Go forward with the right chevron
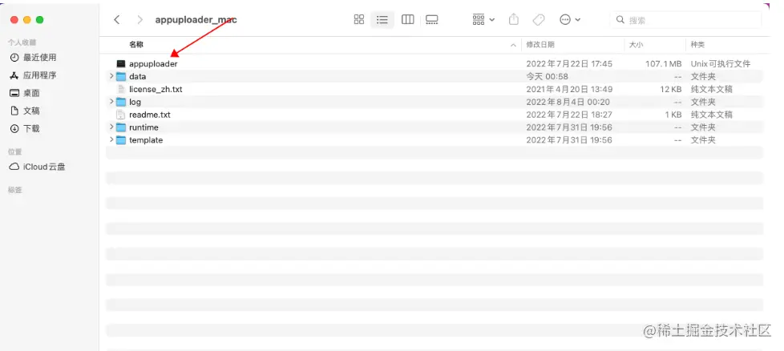This screenshot has width=784, height=351. (x=140, y=19)
